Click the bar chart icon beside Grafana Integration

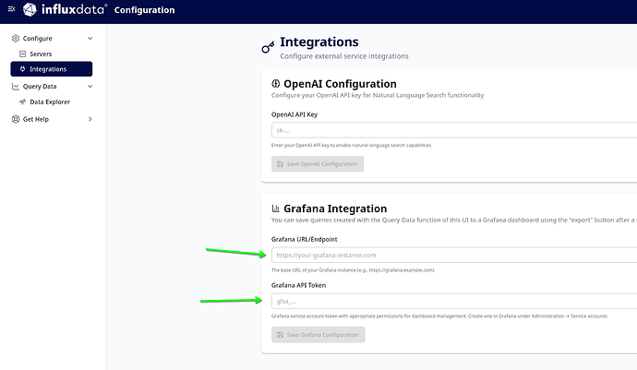click(x=275, y=209)
